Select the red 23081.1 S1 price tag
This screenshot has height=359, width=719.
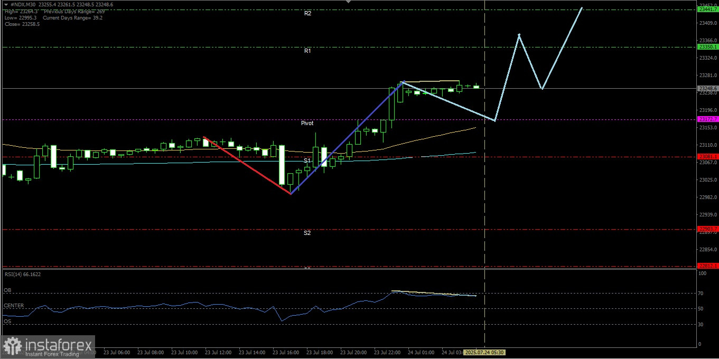click(708, 156)
